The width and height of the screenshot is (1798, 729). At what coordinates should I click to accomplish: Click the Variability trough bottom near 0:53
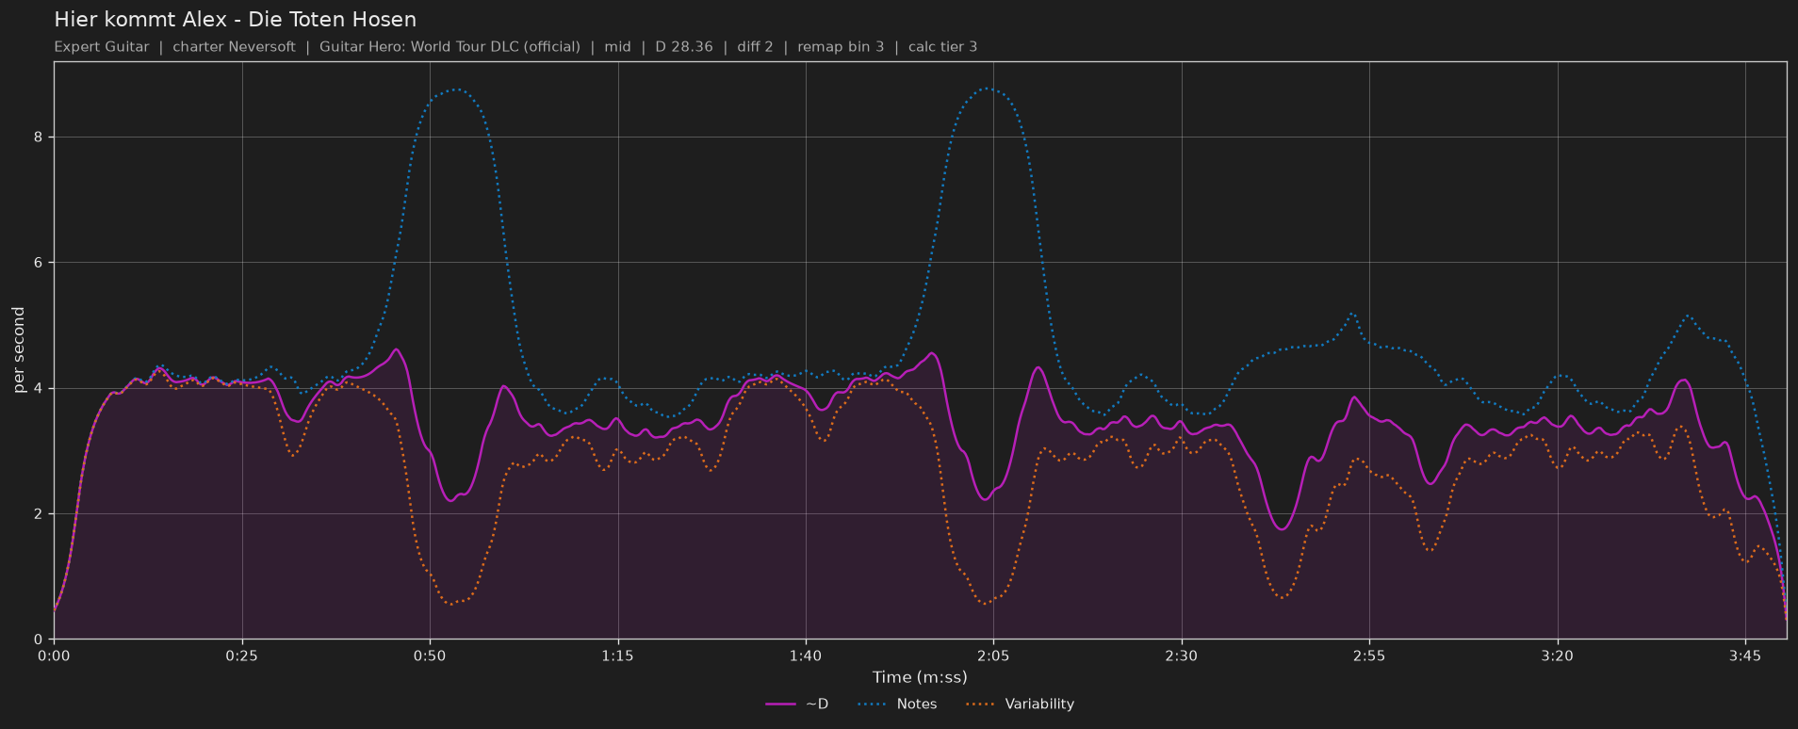click(452, 604)
